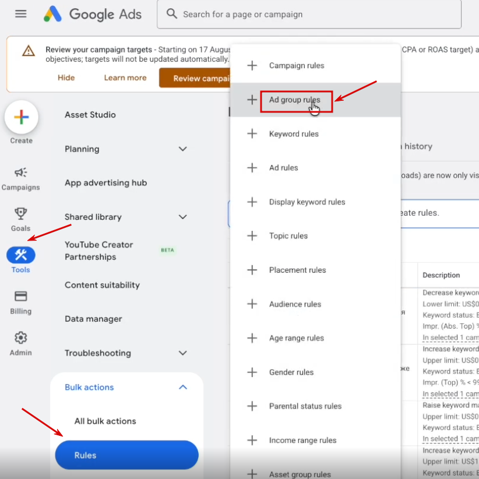This screenshot has width=479, height=479.
Task: Open All bulk actions
Action: [105, 421]
